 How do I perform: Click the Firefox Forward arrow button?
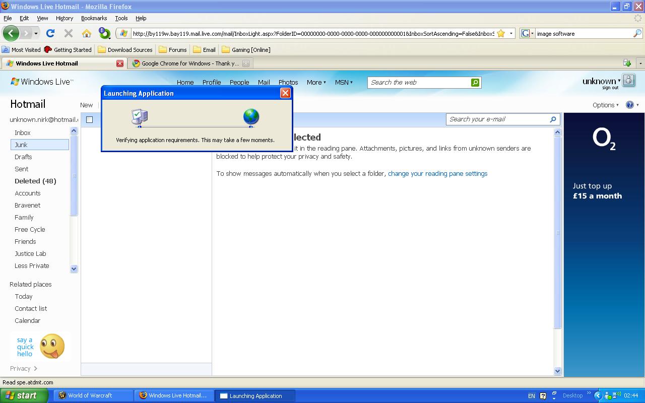tap(26, 33)
